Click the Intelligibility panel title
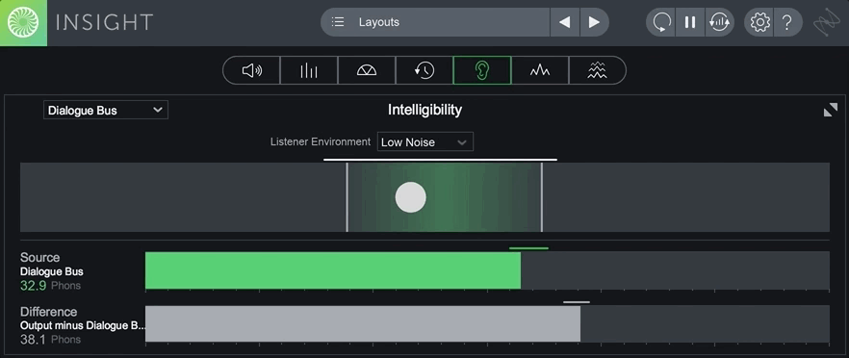 coord(425,110)
